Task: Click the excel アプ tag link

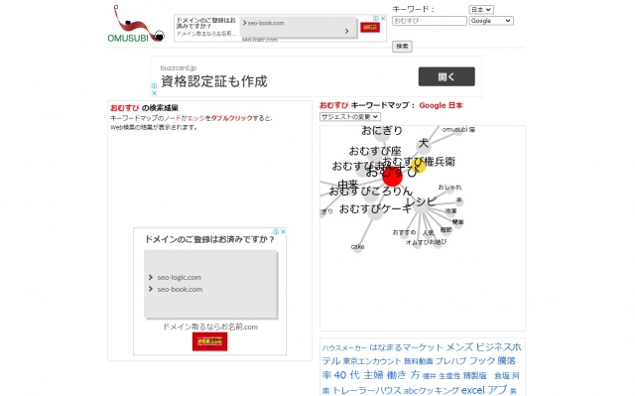Action: tap(483, 390)
